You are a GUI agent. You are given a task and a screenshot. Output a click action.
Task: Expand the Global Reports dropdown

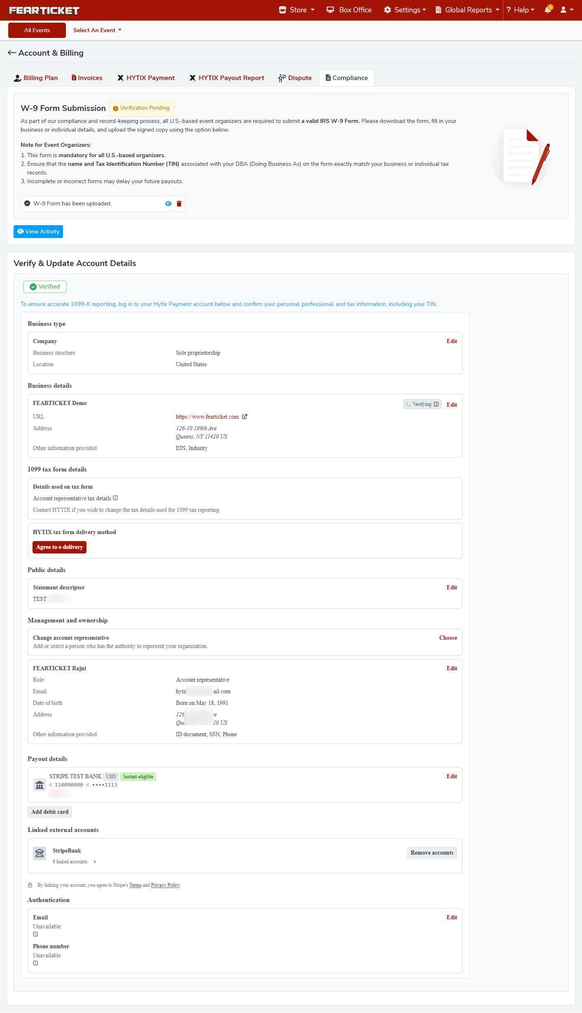467,10
